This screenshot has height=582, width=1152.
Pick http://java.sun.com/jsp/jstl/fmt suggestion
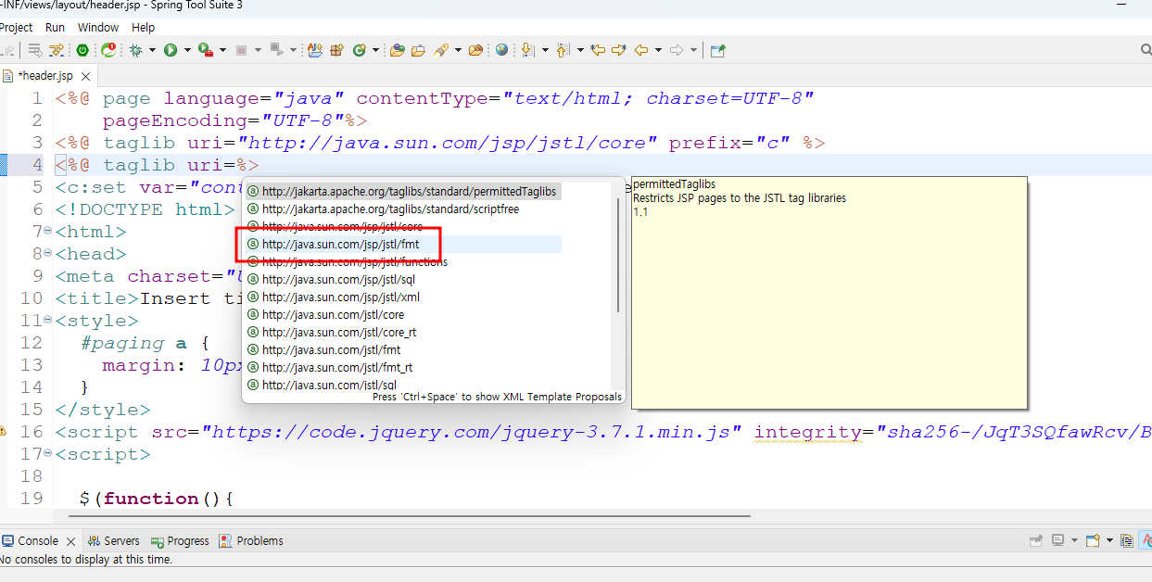[x=401, y=245]
